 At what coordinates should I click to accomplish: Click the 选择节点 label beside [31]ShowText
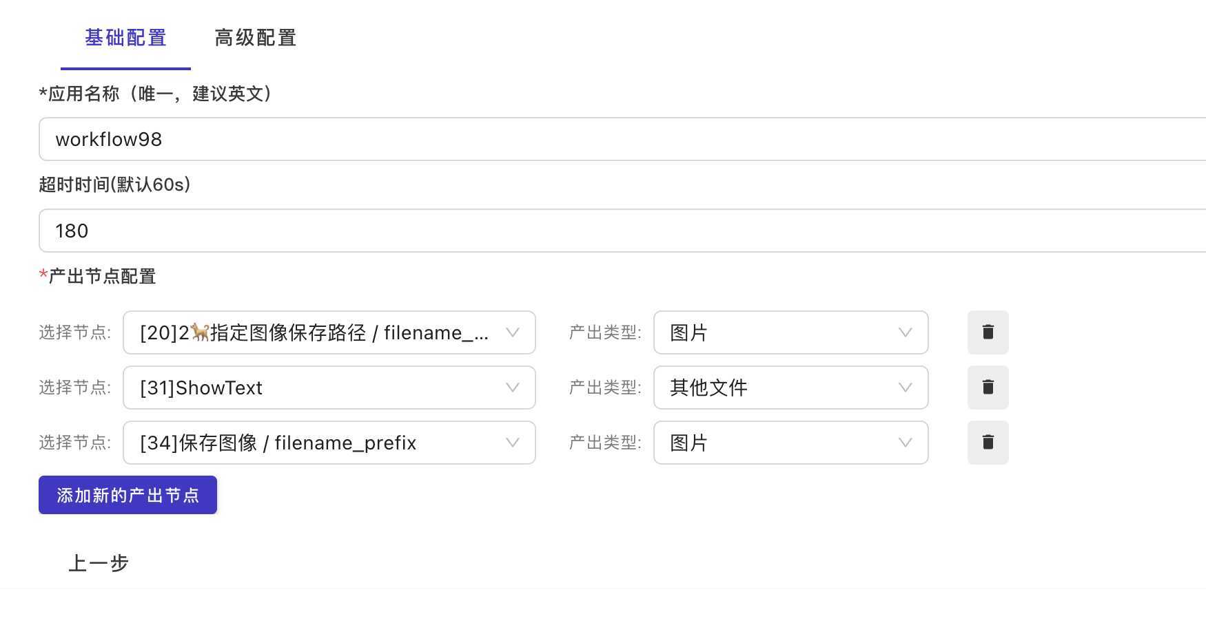click(74, 388)
